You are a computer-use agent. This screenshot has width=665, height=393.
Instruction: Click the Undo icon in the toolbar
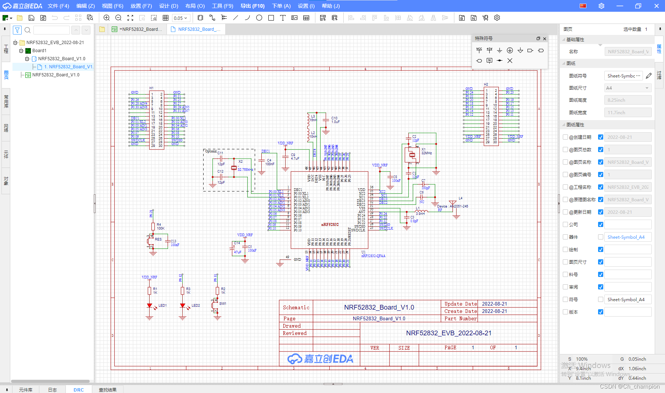55,18
